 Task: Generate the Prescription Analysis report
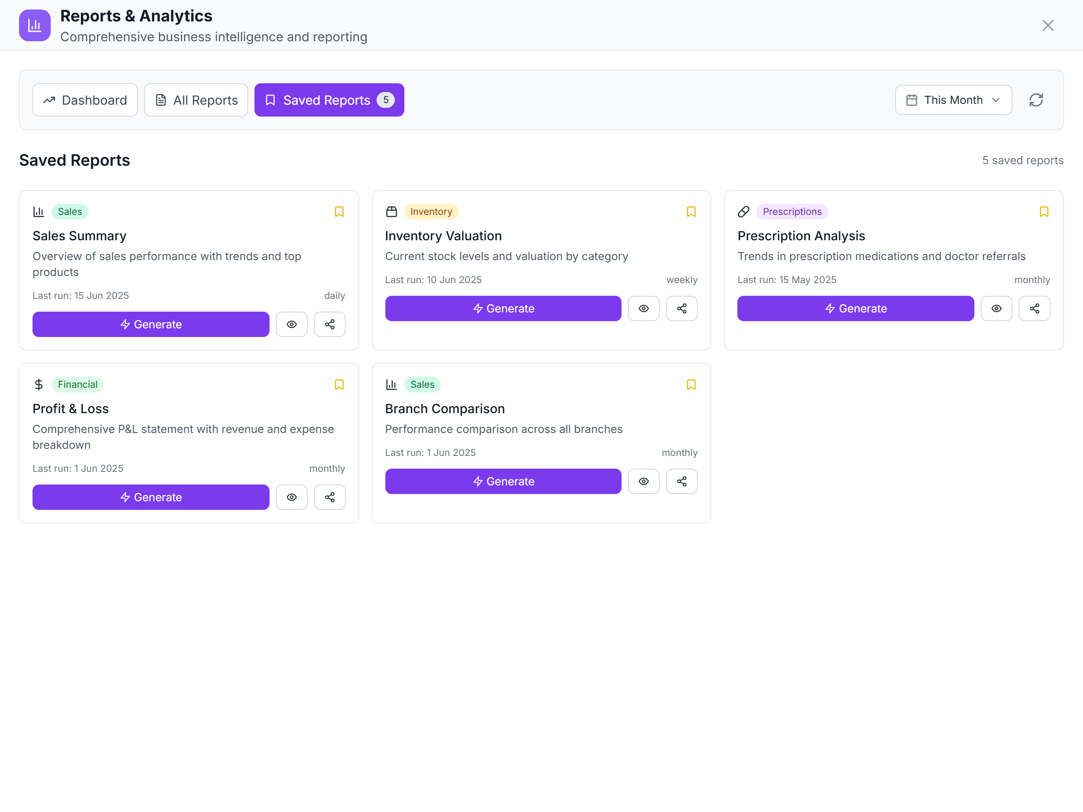point(855,308)
